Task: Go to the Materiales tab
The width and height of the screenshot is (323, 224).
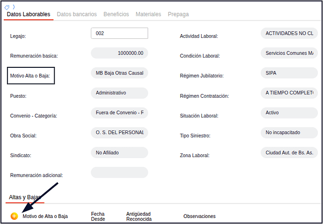Action: coord(148,14)
